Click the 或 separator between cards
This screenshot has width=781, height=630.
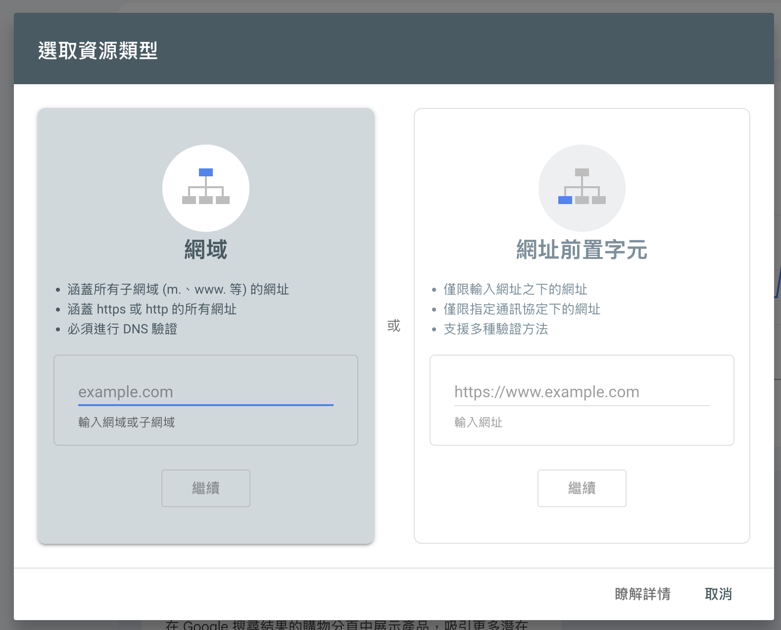pyautogui.click(x=393, y=326)
